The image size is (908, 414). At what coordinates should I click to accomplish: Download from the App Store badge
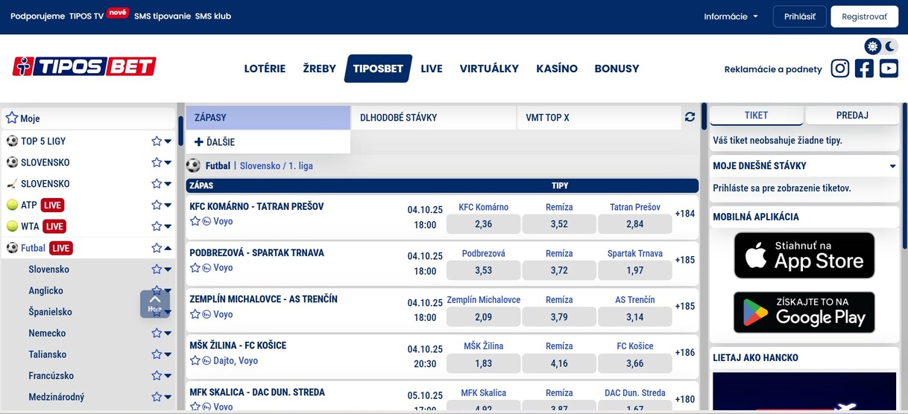tap(804, 255)
